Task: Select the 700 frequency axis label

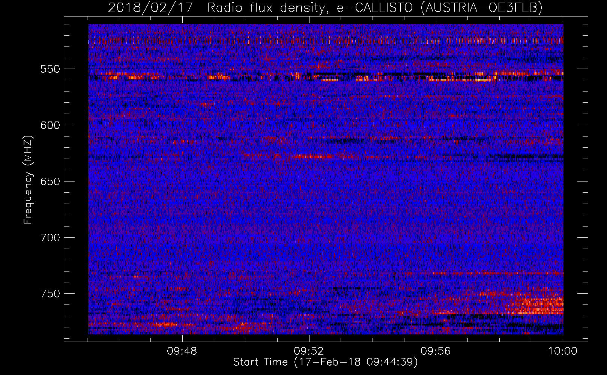Action: tap(50, 238)
